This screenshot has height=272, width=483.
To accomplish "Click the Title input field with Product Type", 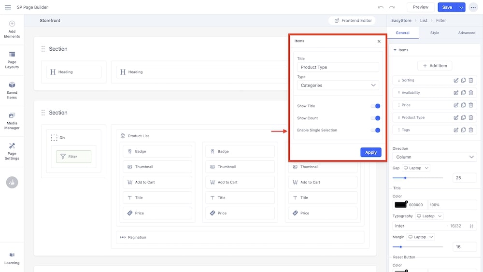I will click(x=338, y=67).
